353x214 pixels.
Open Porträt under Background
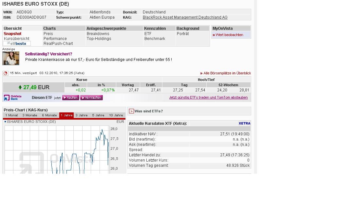pos(183,33)
